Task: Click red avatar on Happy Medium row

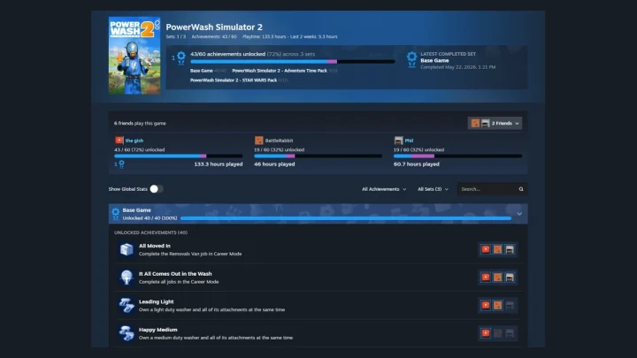Action: pos(486,333)
